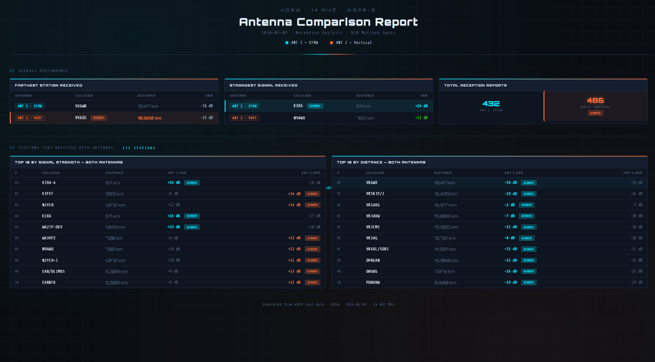Click the Winner badge next to VK6QS
The width and height of the screenshot is (655, 362).
(x=99, y=118)
